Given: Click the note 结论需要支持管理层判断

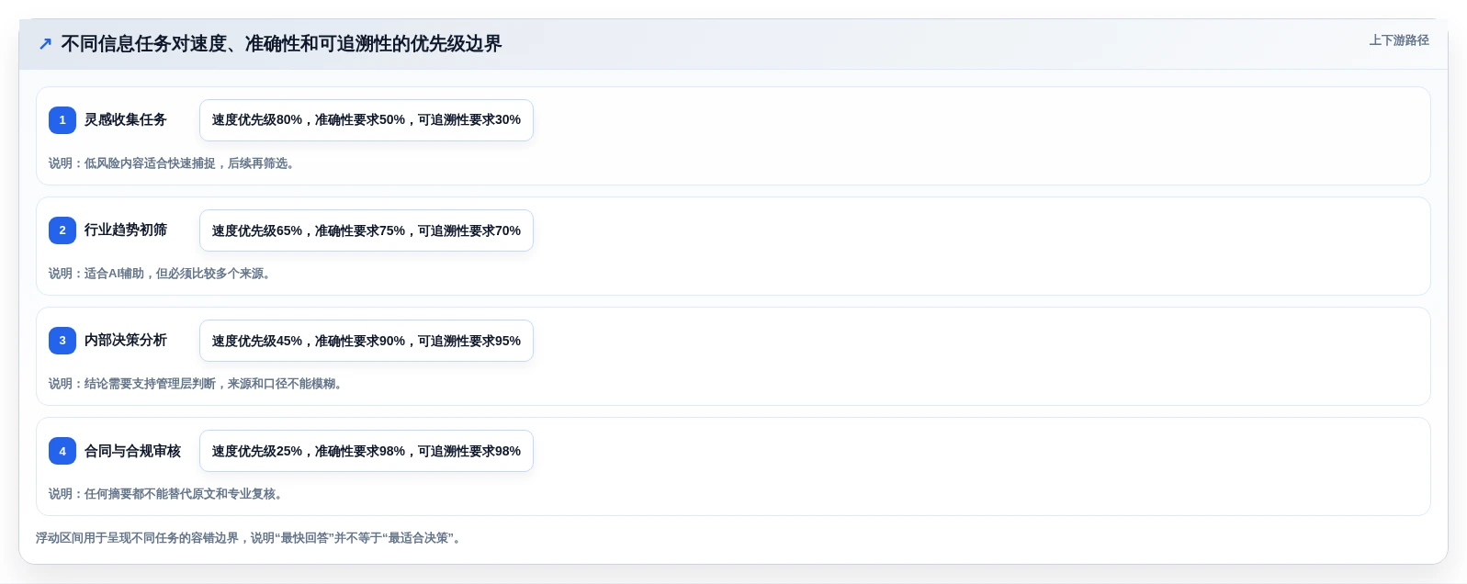Looking at the screenshot, I should 196,384.
